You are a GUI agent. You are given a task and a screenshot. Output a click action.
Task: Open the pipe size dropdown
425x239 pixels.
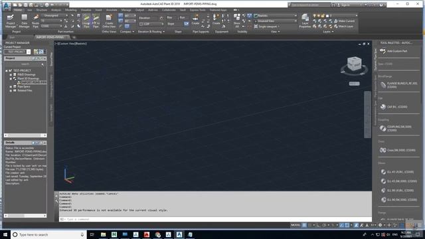click(52, 21)
